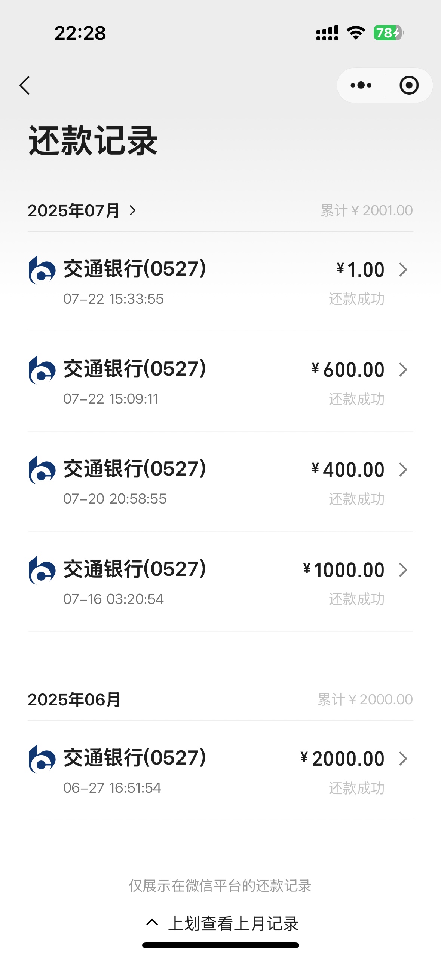Open details chevron for ¥600.00 repayment
Image resolution: width=441 pixels, height=957 pixels.
(x=403, y=370)
